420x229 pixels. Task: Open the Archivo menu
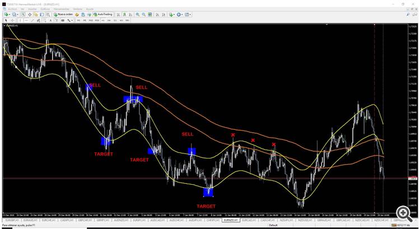tap(12, 9)
